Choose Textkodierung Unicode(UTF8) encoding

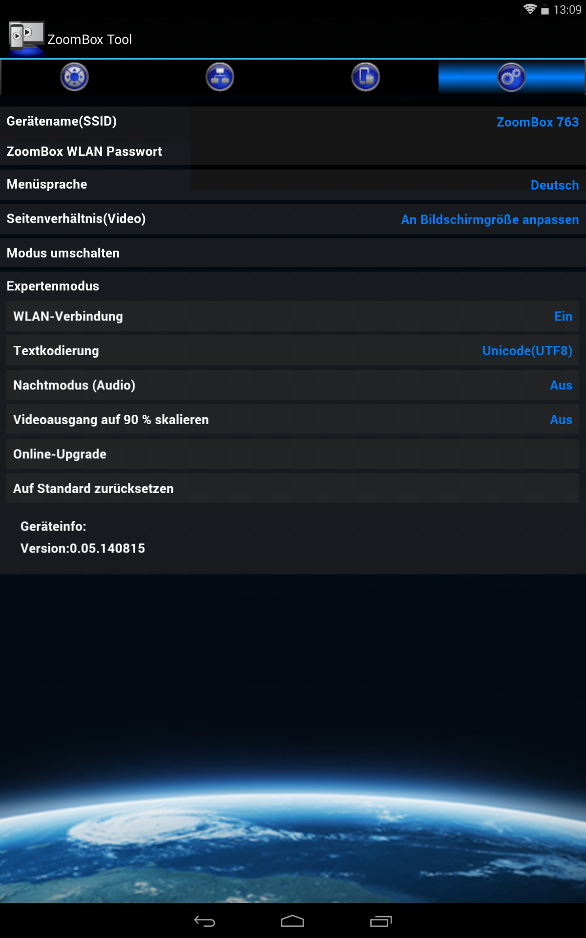tap(293, 351)
